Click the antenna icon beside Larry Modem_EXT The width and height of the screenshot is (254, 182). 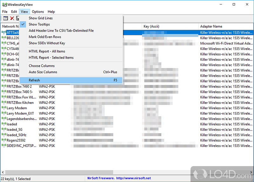pyautogui.click(x=4, y=113)
